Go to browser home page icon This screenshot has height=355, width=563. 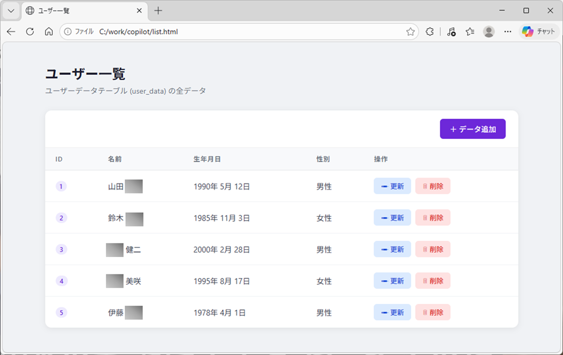(48, 32)
